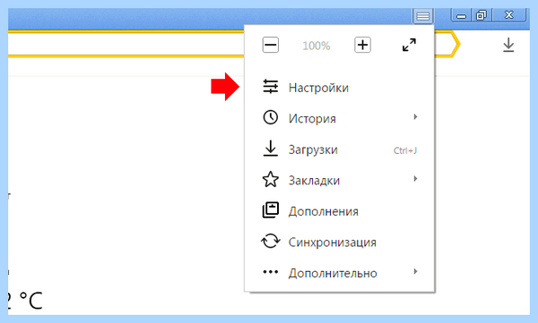Screen dimensions: 538x323
Task: Click the Настройки sliders icon
Action: click(x=271, y=87)
